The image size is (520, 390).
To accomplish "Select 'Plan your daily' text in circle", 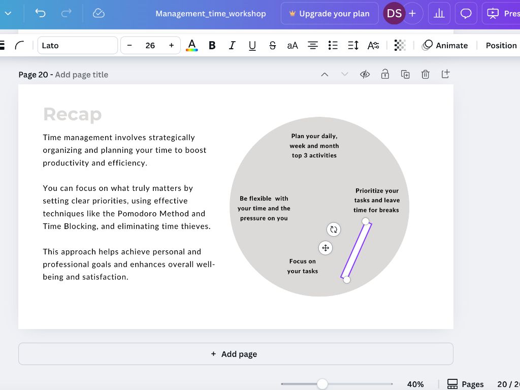I will (x=314, y=146).
